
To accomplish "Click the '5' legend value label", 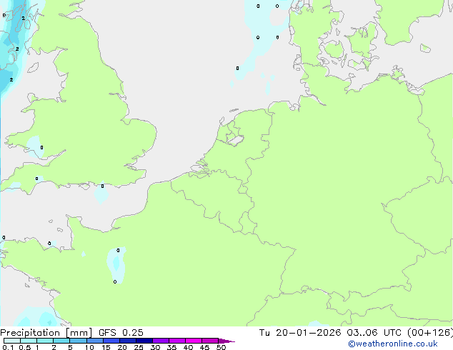I will click(x=70, y=347).
